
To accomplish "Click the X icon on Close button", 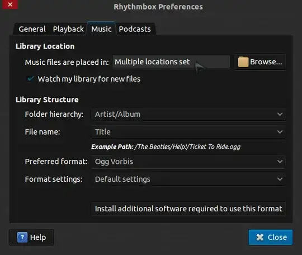I will (x=260, y=237).
